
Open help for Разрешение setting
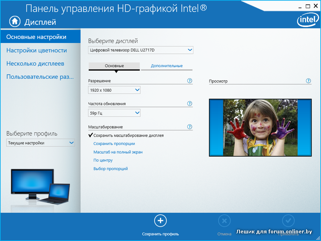point(190,81)
